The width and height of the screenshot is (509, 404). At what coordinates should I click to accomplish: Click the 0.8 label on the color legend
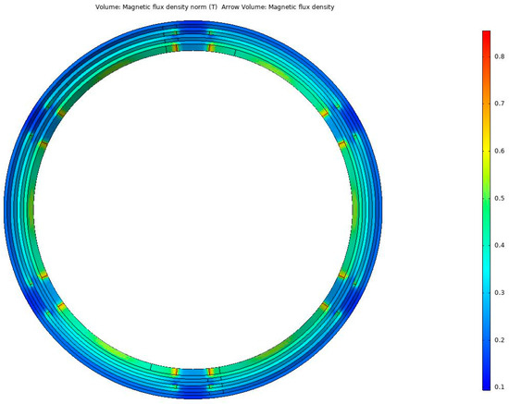pyautogui.click(x=499, y=56)
